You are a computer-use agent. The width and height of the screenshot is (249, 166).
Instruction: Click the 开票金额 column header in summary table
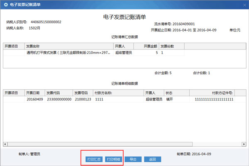151,46
